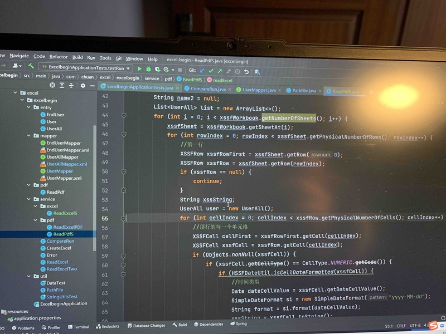Image resolution: width=446 pixels, height=334 pixels.
Task: Close the CompareRun.java editor tab
Action: coord(230,90)
